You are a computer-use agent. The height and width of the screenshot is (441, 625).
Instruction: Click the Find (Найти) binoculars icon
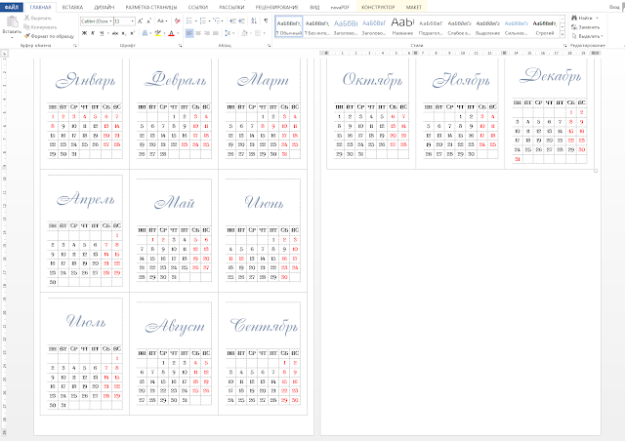574,18
